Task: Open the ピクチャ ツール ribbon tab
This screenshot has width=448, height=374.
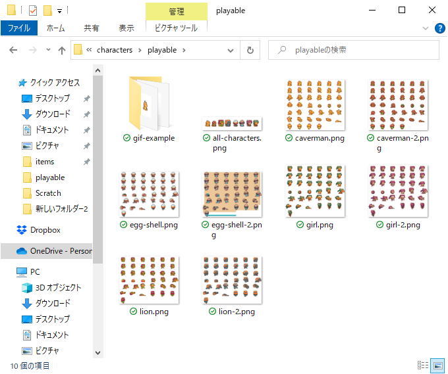Action: [x=177, y=28]
